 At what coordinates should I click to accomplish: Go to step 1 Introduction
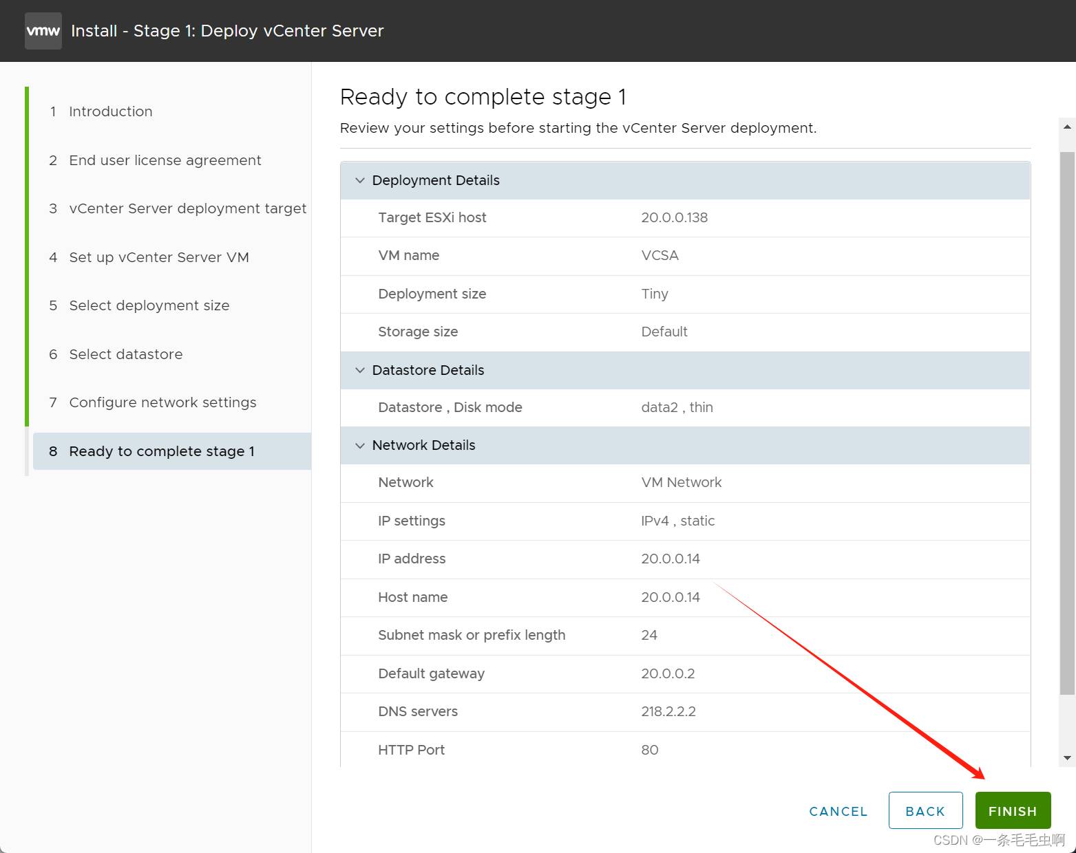(110, 111)
